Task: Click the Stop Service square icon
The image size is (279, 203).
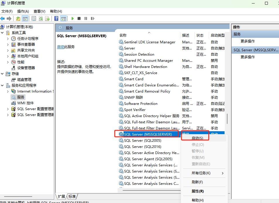Action: [x=79, y=18]
